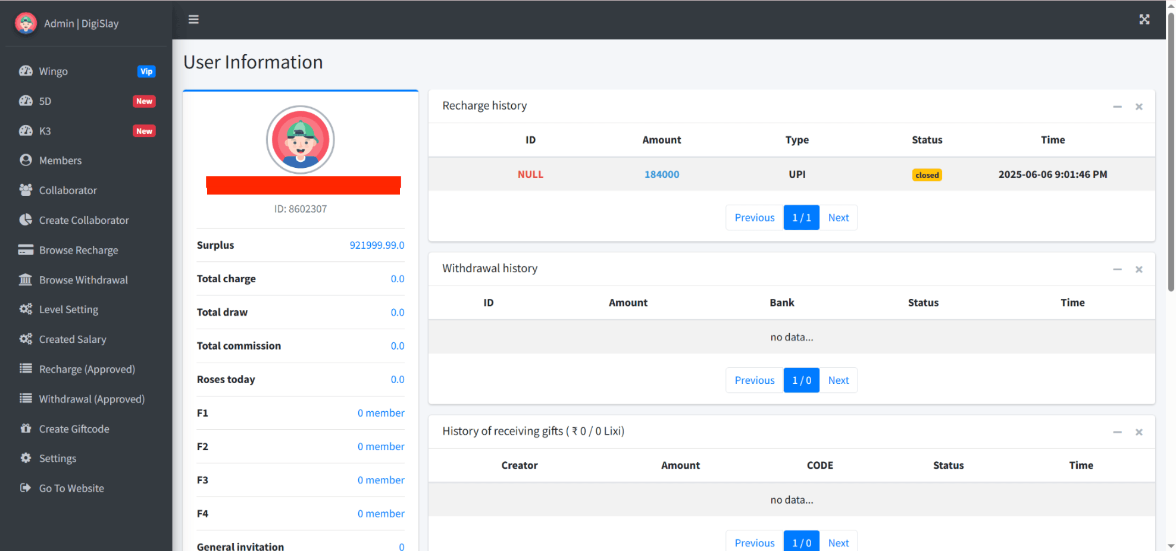Select the Browse Withdrawal bank icon

pos(26,279)
